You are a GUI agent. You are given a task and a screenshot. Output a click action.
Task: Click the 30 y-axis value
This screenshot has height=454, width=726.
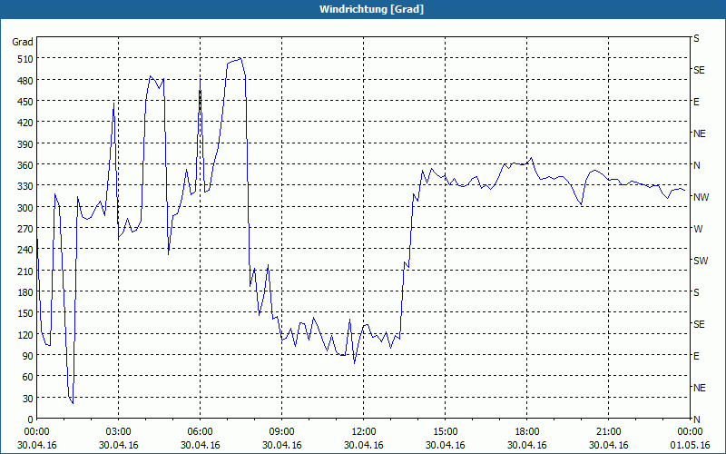(28, 399)
